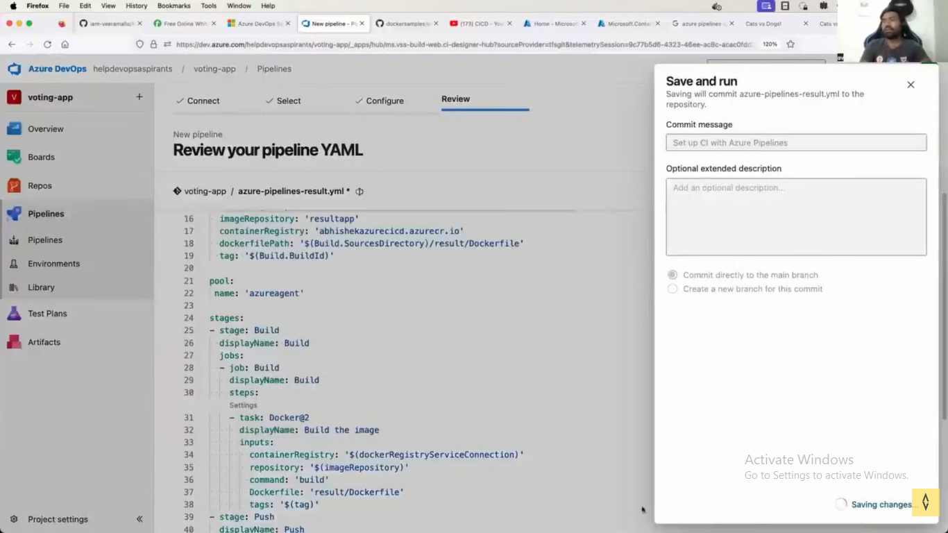
Task: Open the Test Plans flask icon
Action: pyautogui.click(x=14, y=314)
